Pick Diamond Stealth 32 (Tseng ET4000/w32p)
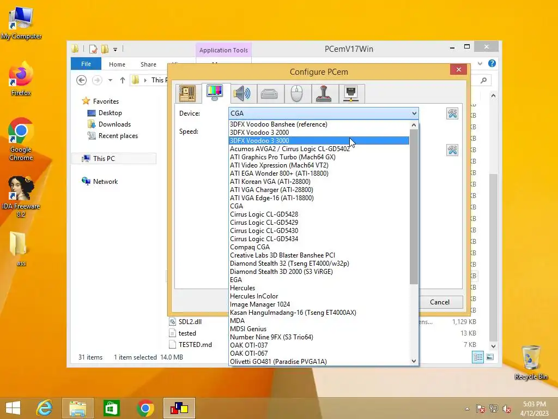Viewport: 558px width, 419px height. coord(319,264)
